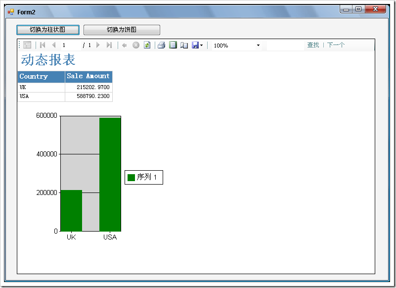Click 切换为柱状图 button
Image resolution: width=396 pixels, height=288 pixels.
tap(48, 30)
